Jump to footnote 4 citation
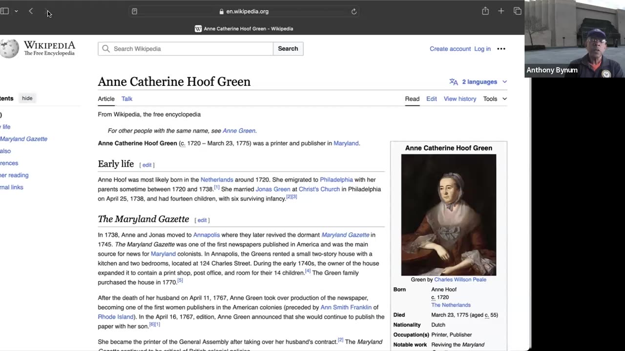 [308, 271]
